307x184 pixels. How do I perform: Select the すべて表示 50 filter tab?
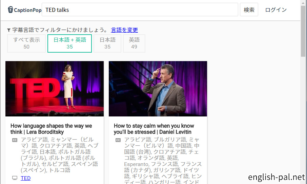point(26,43)
